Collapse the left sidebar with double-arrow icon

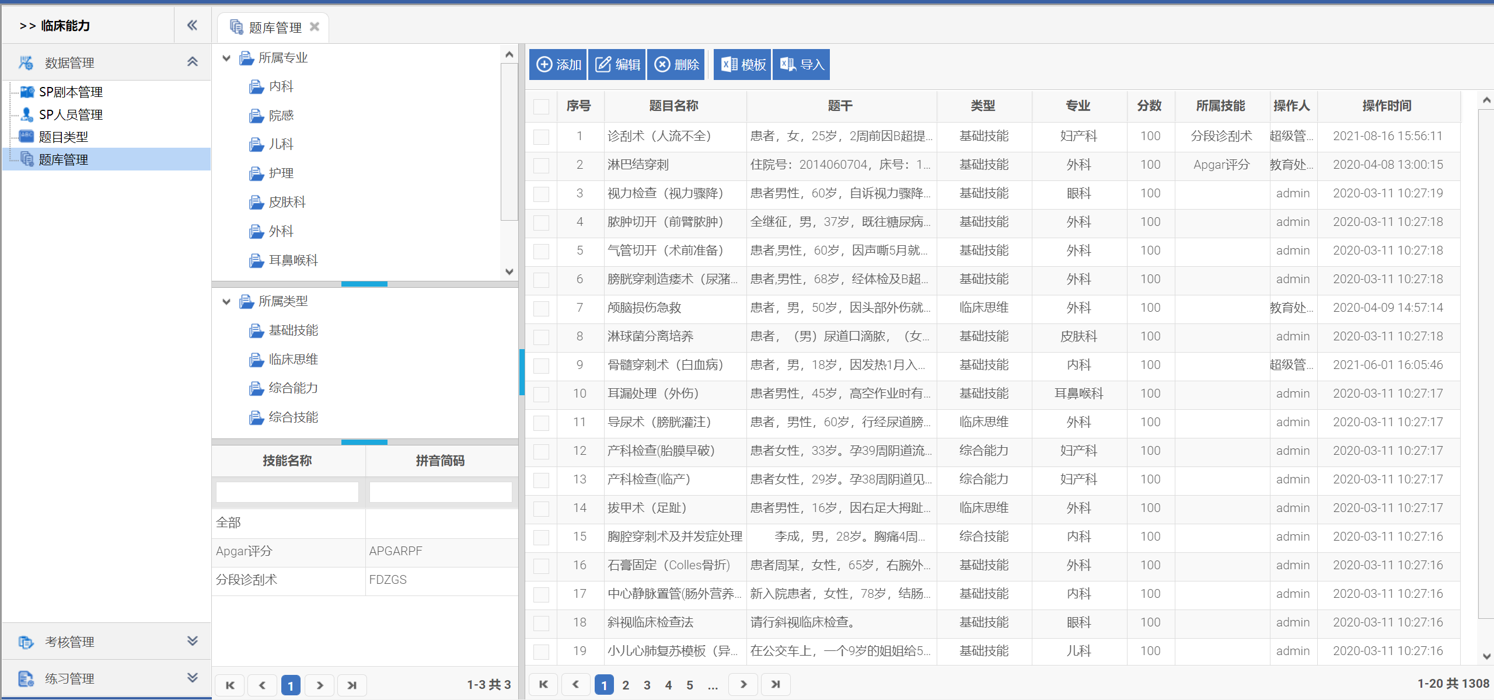[192, 25]
